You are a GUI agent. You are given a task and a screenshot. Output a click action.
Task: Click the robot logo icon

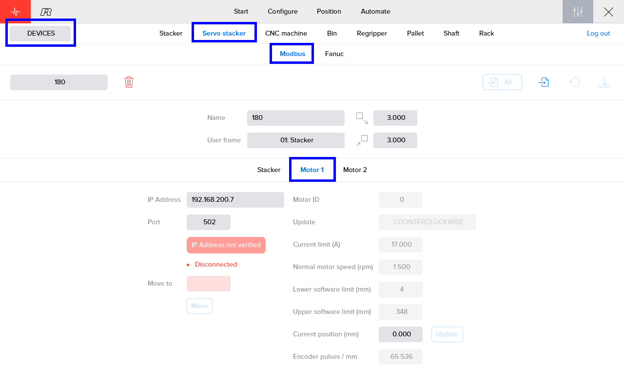pos(46,12)
